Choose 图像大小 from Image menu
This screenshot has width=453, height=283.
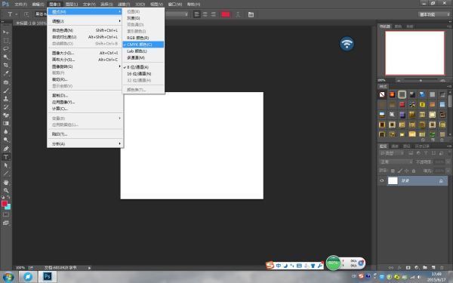tap(85, 53)
